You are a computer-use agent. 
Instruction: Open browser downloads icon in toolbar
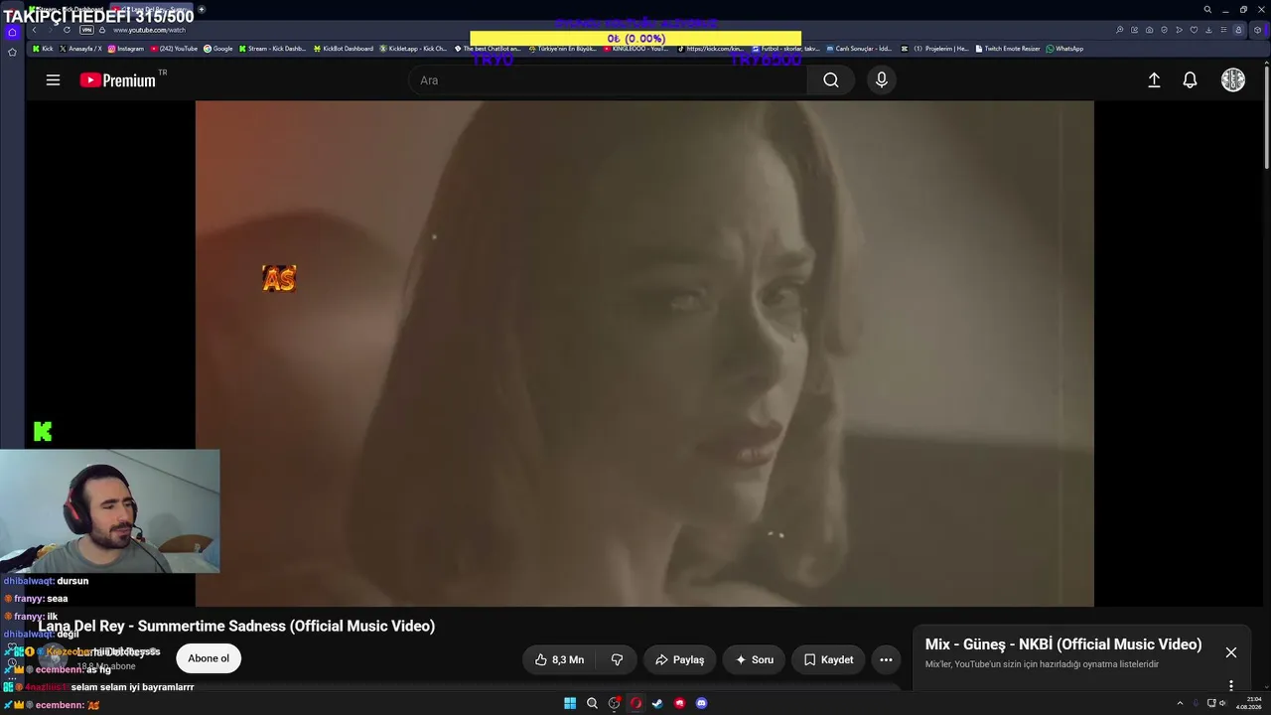click(1208, 30)
